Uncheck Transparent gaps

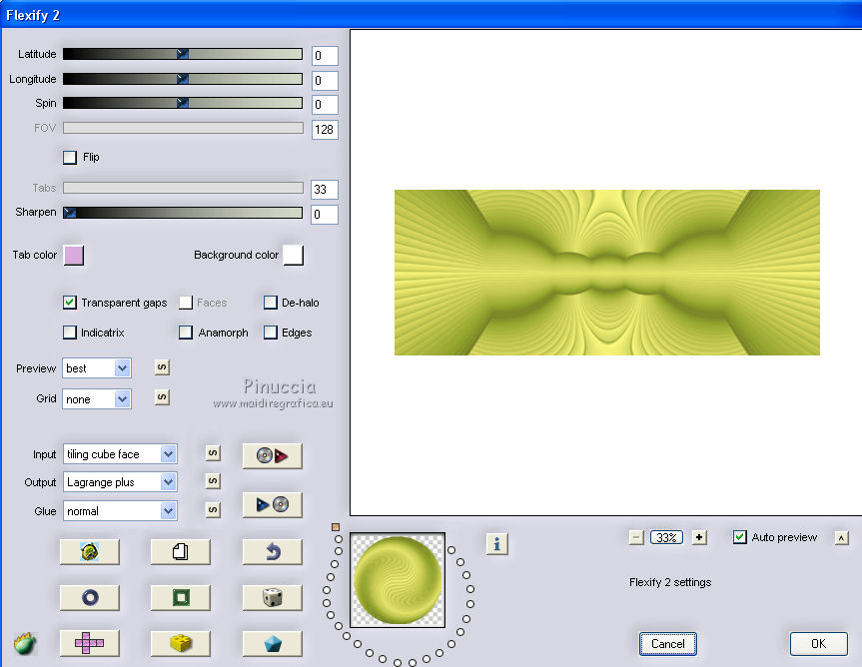tap(70, 303)
